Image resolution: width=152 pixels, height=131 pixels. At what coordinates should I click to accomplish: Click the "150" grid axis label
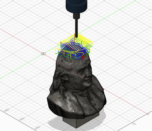point(22,119)
